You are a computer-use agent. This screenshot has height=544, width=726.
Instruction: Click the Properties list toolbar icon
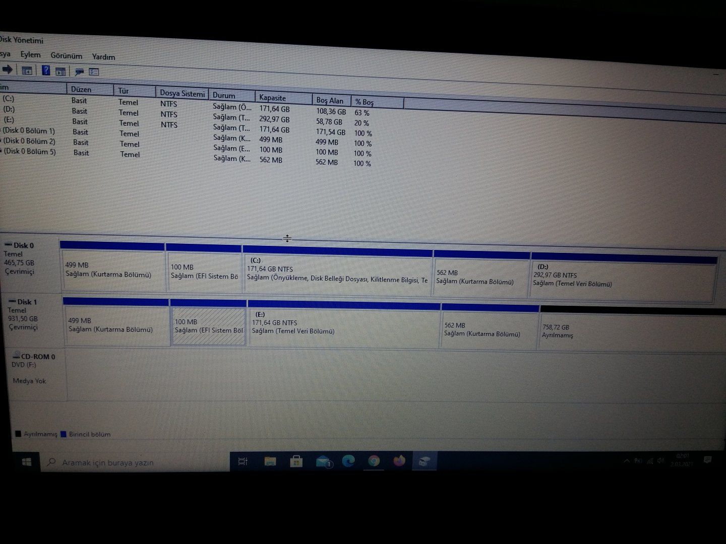pos(94,72)
